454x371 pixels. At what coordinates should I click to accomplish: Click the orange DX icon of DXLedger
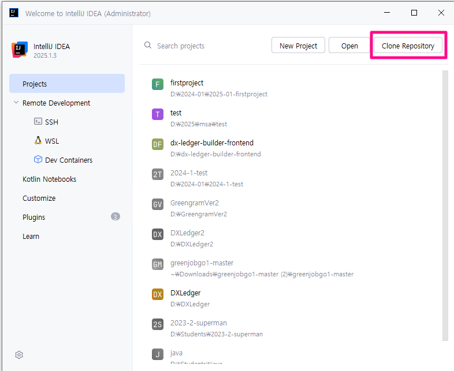(x=158, y=294)
